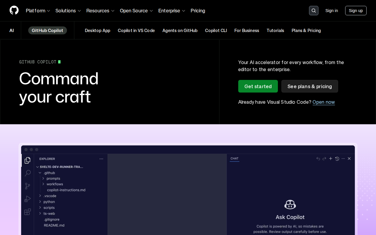Expand the Resources dropdown menu
This screenshot has width=376, height=235.
tap(100, 11)
